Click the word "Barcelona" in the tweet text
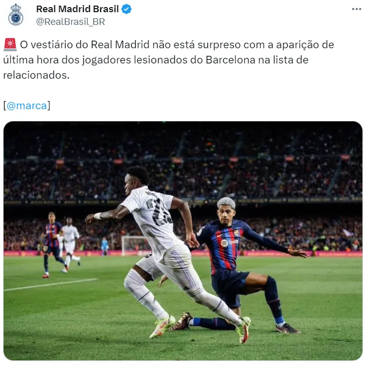This screenshot has height=365, width=366. point(230,60)
